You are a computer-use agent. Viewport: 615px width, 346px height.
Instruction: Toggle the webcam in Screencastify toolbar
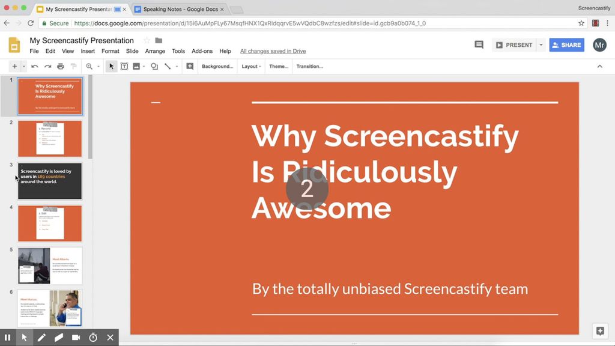point(76,337)
